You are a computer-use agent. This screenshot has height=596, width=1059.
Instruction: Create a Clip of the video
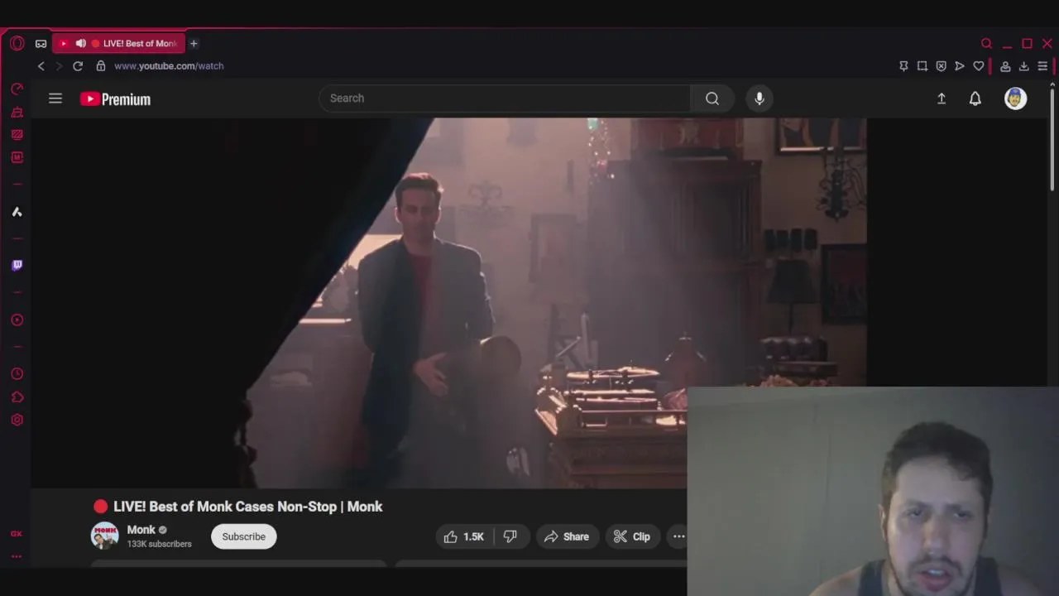tap(632, 536)
